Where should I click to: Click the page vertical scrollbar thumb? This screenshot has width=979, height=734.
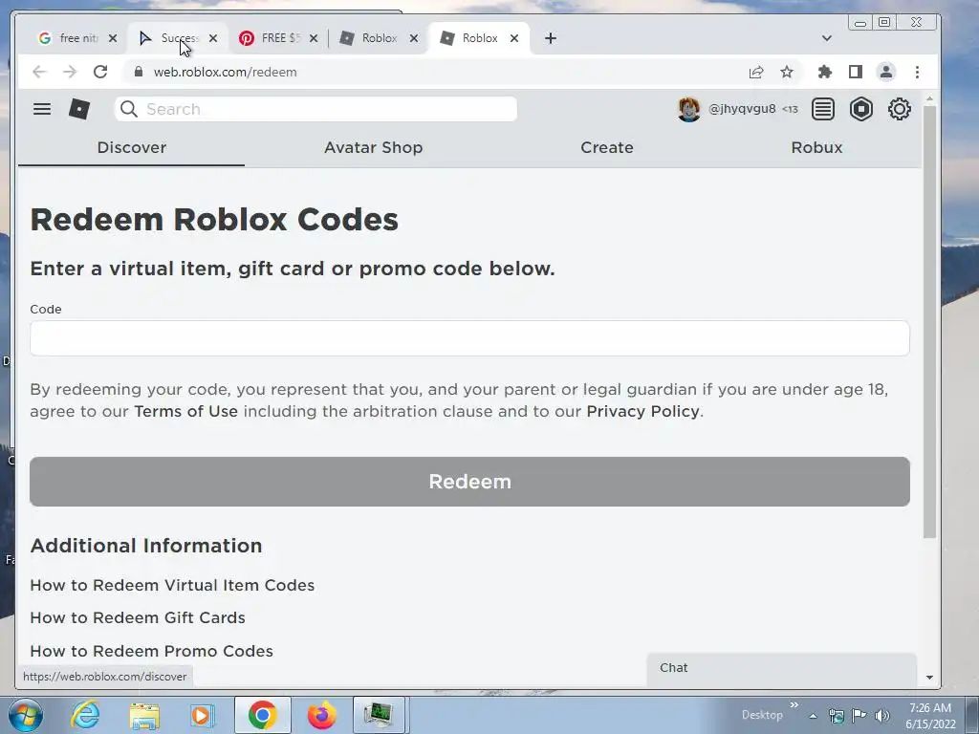(929, 321)
